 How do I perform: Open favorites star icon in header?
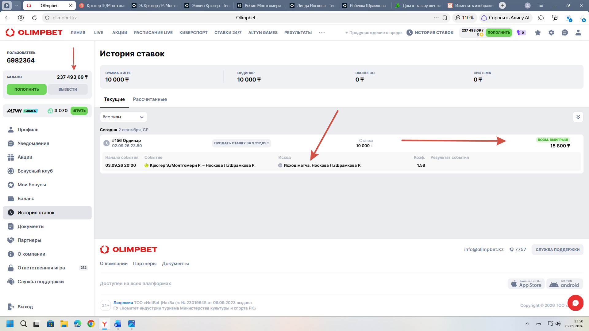(x=538, y=32)
